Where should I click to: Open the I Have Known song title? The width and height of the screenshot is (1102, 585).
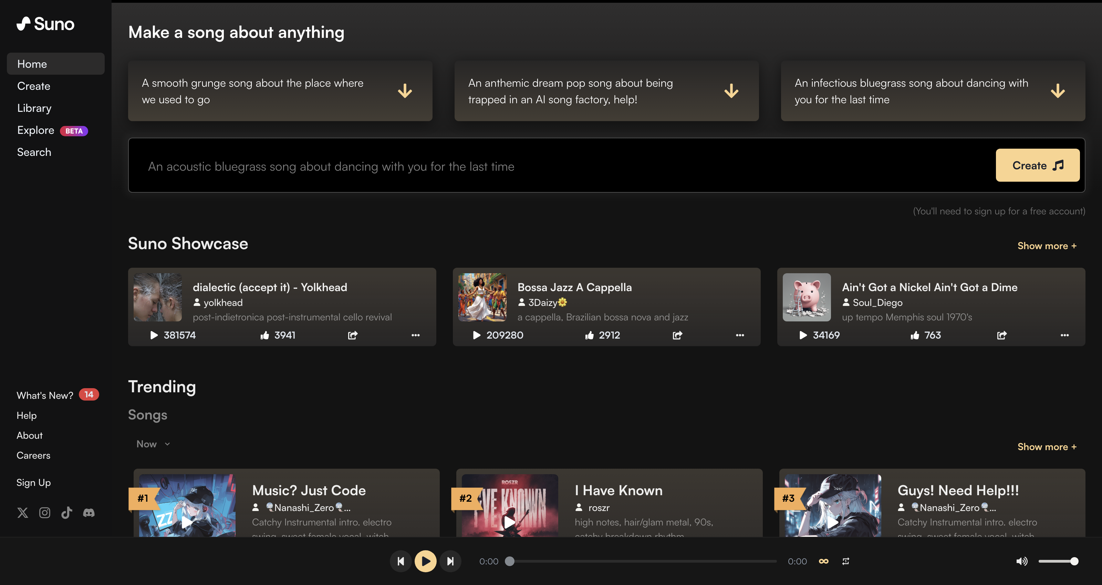tap(618, 490)
